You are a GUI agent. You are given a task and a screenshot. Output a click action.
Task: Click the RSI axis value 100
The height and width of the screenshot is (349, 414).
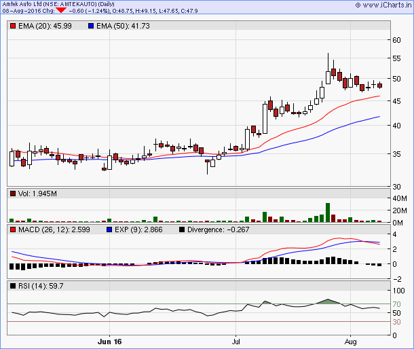click(398, 291)
